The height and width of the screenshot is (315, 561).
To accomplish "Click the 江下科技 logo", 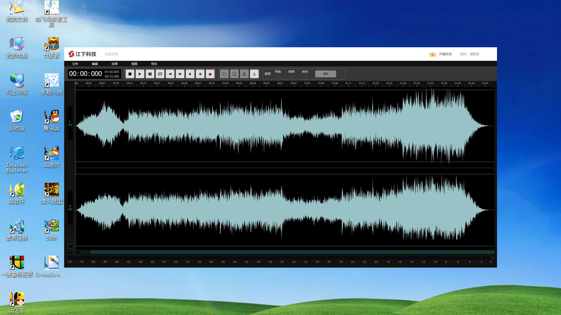I will 82,54.
